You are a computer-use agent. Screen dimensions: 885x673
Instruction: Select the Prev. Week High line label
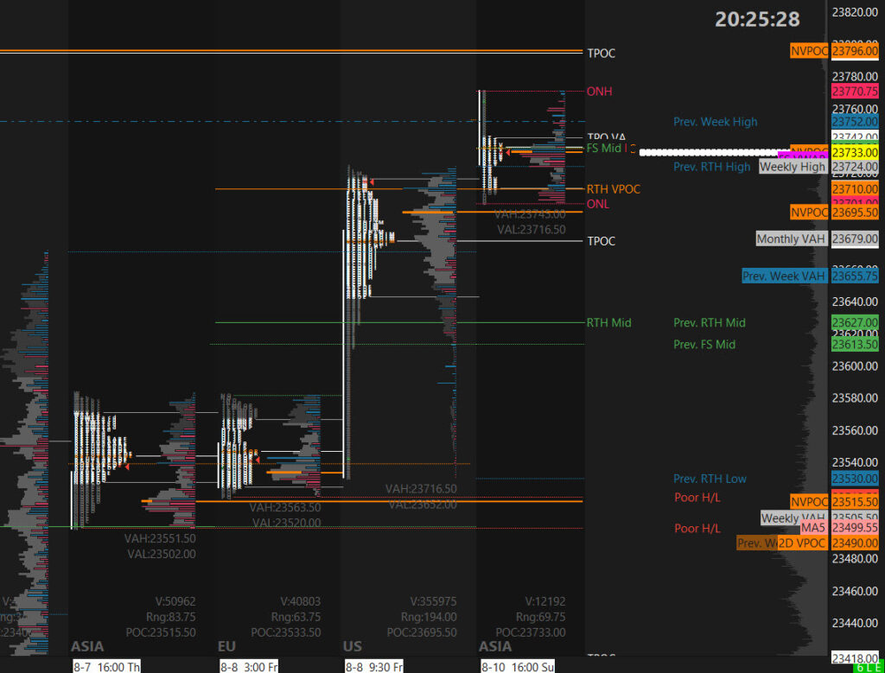tap(715, 122)
